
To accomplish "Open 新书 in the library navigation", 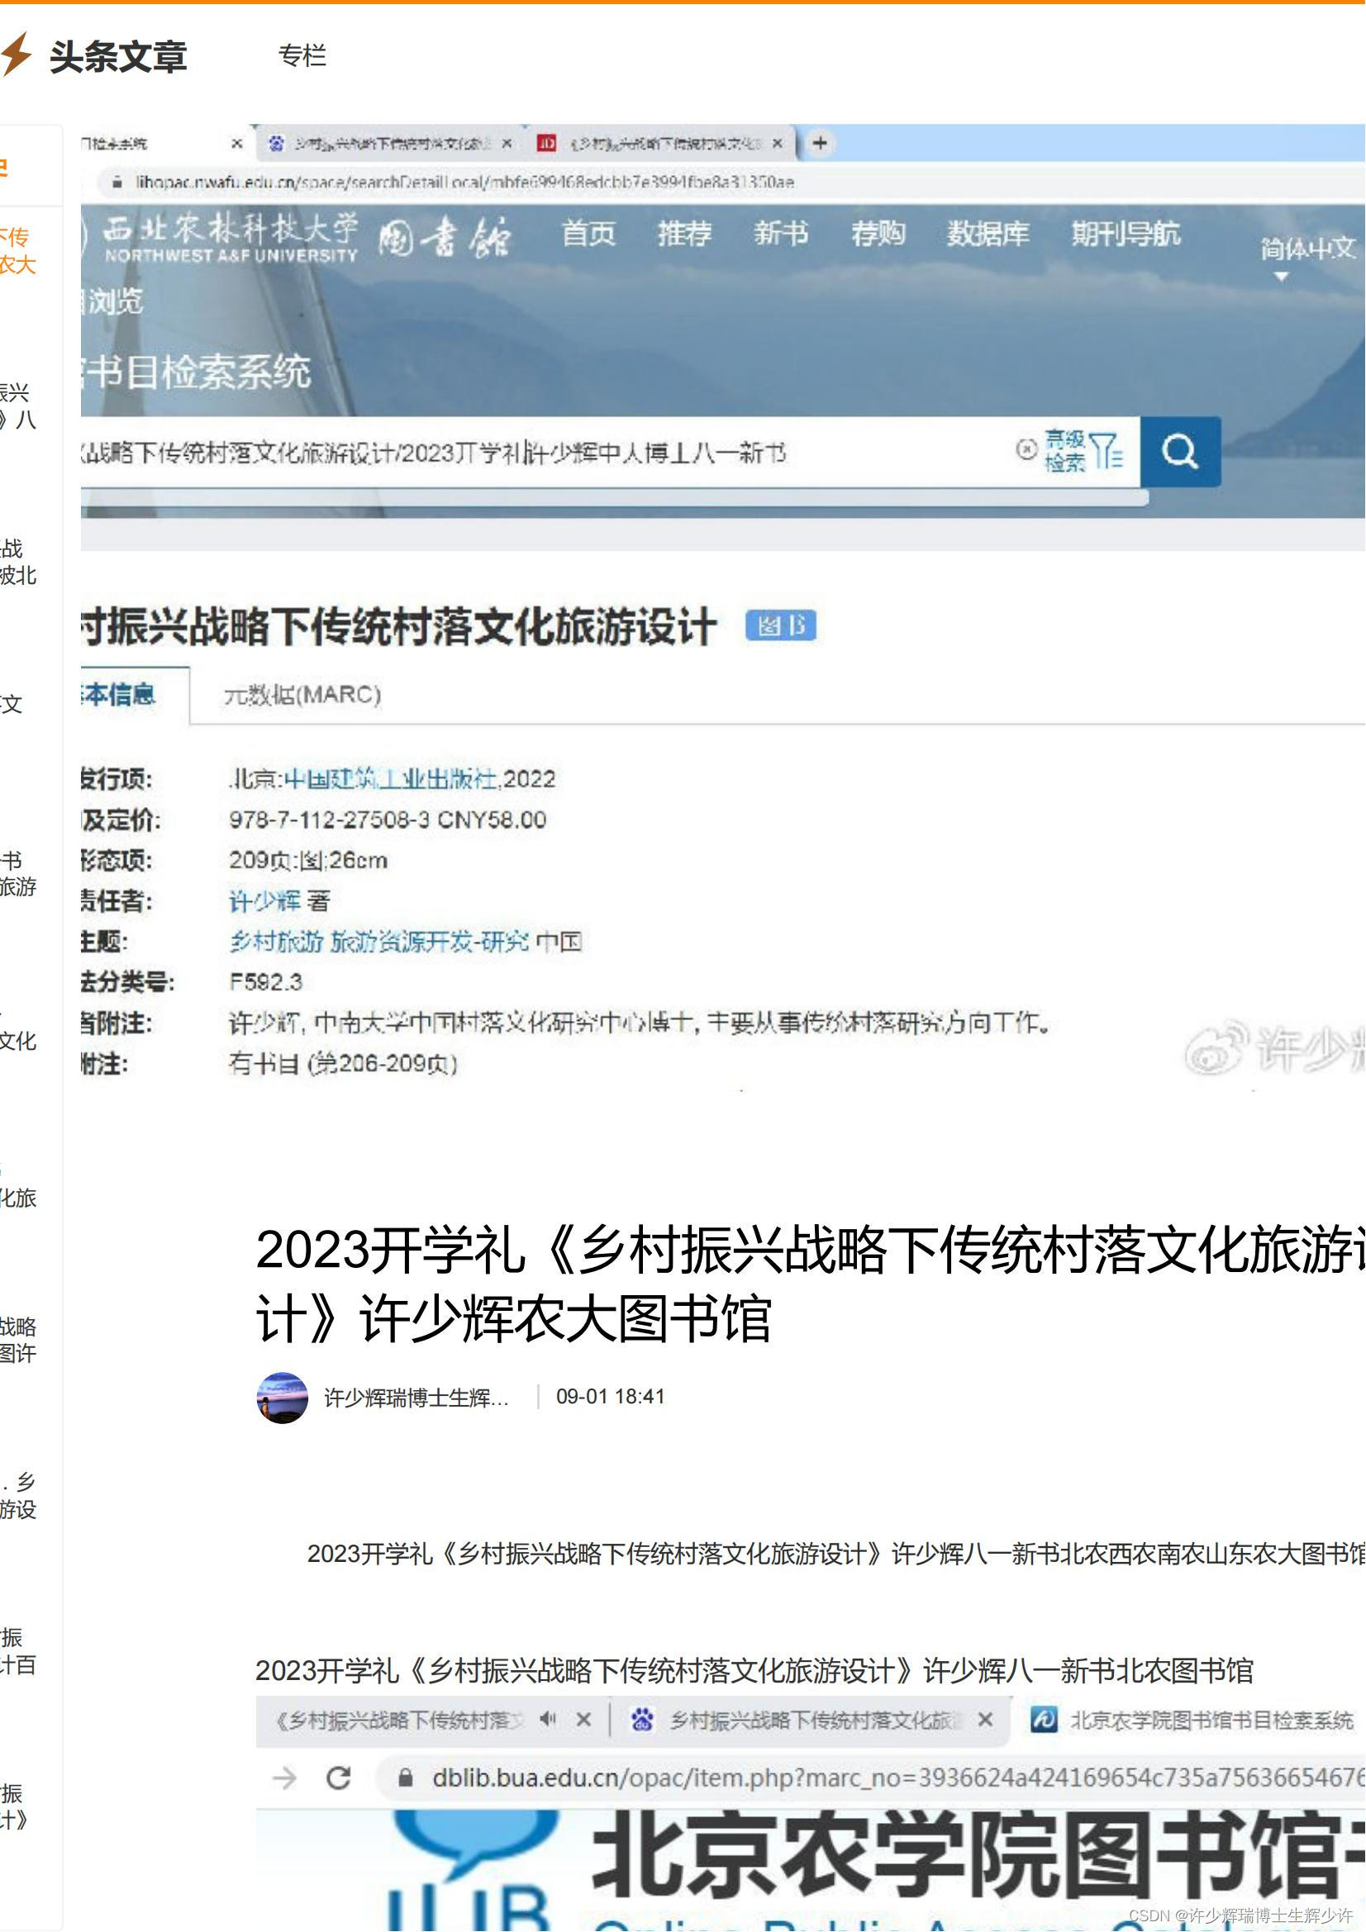I will pos(781,233).
